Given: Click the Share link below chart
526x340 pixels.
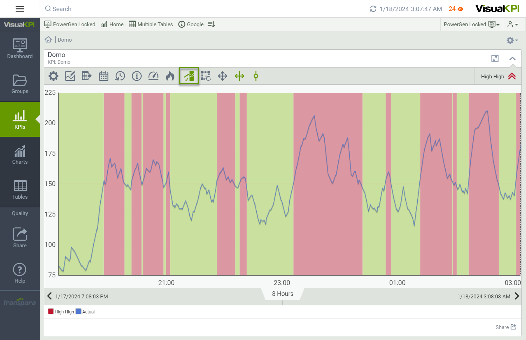Looking at the screenshot, I should pyautogui.click(x=506, y=327).
